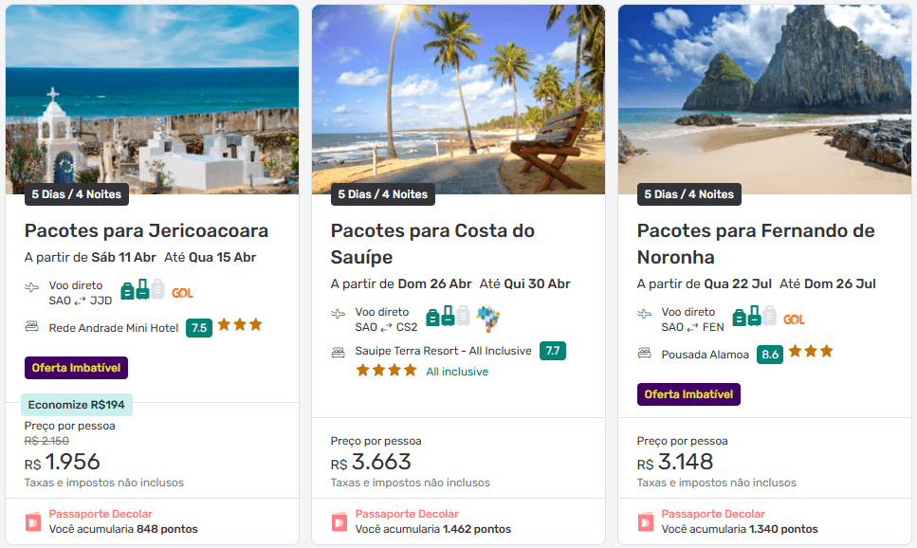Click Oferta Imbatível badge on Jericoacoara card
The image size is (917, 548).
(x=76, y=368)
